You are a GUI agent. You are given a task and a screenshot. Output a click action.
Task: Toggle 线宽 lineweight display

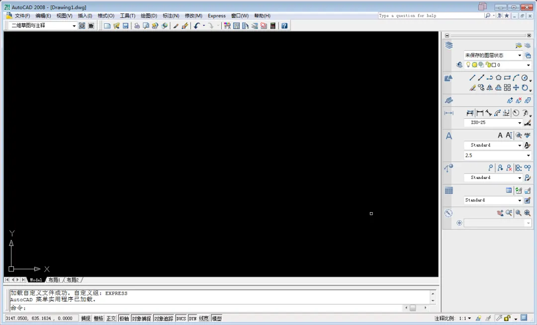tap(204, 319)
